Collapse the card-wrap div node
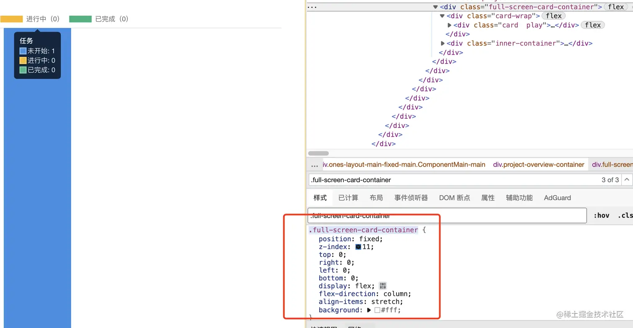This screenshot has height=328, width=633. pyautogui.click(x=442, y=16)
